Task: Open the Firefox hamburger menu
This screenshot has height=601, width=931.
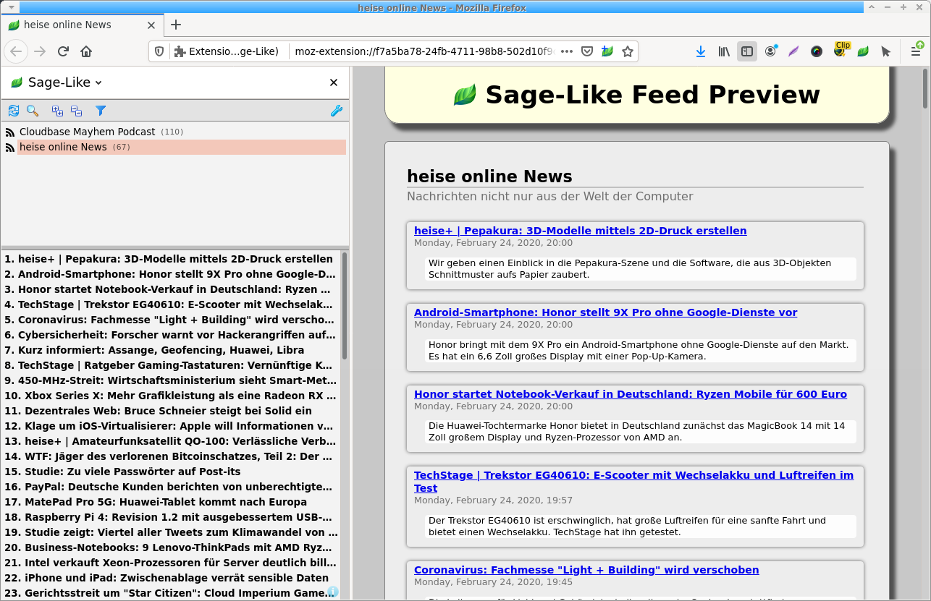Action: point(916,51)
